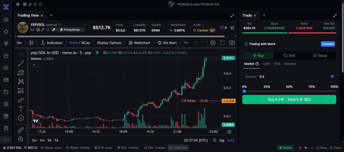Viewport: 344px width, 152px height.
Task: Copy the yepcat token address
Action: [x=60, y=25]
